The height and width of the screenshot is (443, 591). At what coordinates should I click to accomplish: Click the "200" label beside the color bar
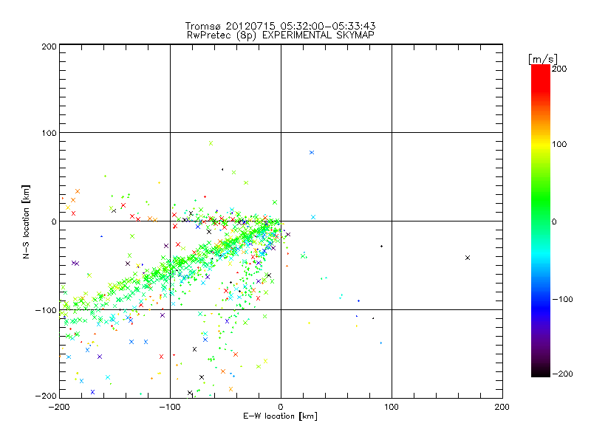point(559,69)
